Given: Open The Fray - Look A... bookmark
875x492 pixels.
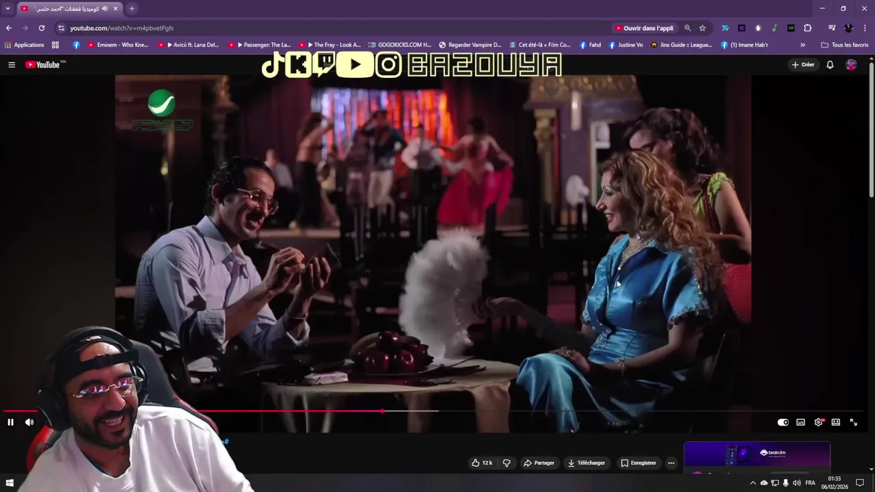Looking at the screenshot, I should click(x=329, y=45).
